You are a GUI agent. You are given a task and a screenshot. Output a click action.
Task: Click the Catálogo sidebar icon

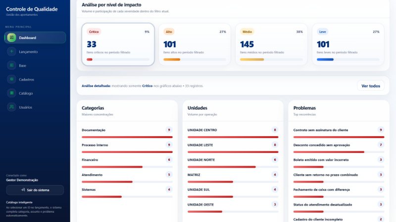11,93
